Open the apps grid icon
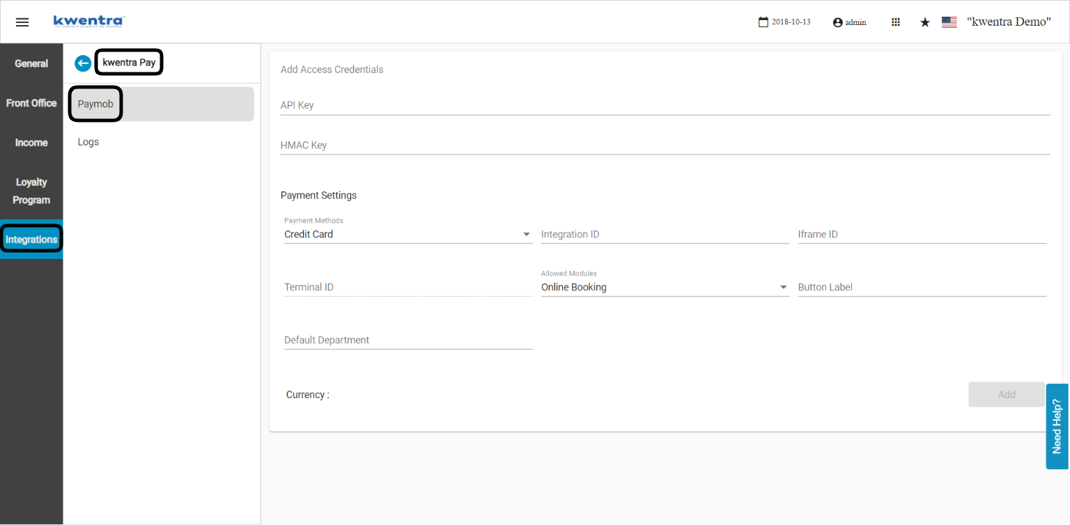The image size is (1070, 525). click(896, 22)
